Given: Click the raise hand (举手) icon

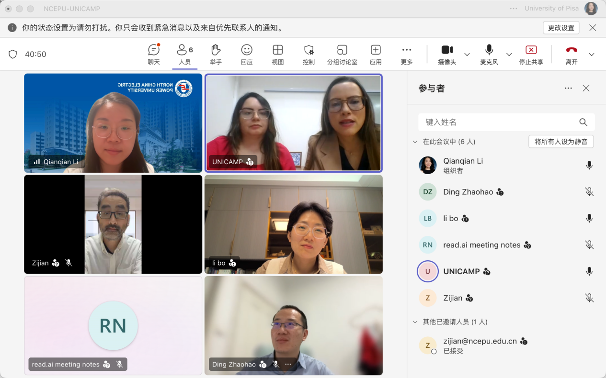Looking at the screenshot, I should click(x=216, y=50).
